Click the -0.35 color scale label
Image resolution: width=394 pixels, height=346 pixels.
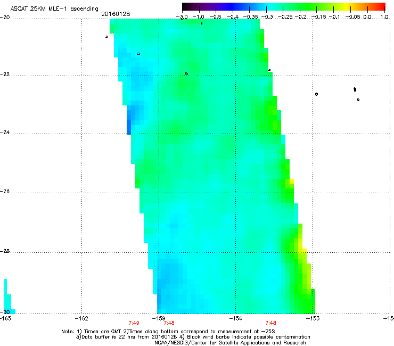(x=251, y=17)
